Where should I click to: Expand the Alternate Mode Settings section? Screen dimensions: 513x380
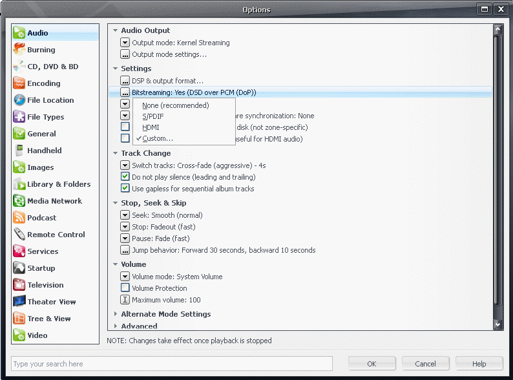pos(116,314)
